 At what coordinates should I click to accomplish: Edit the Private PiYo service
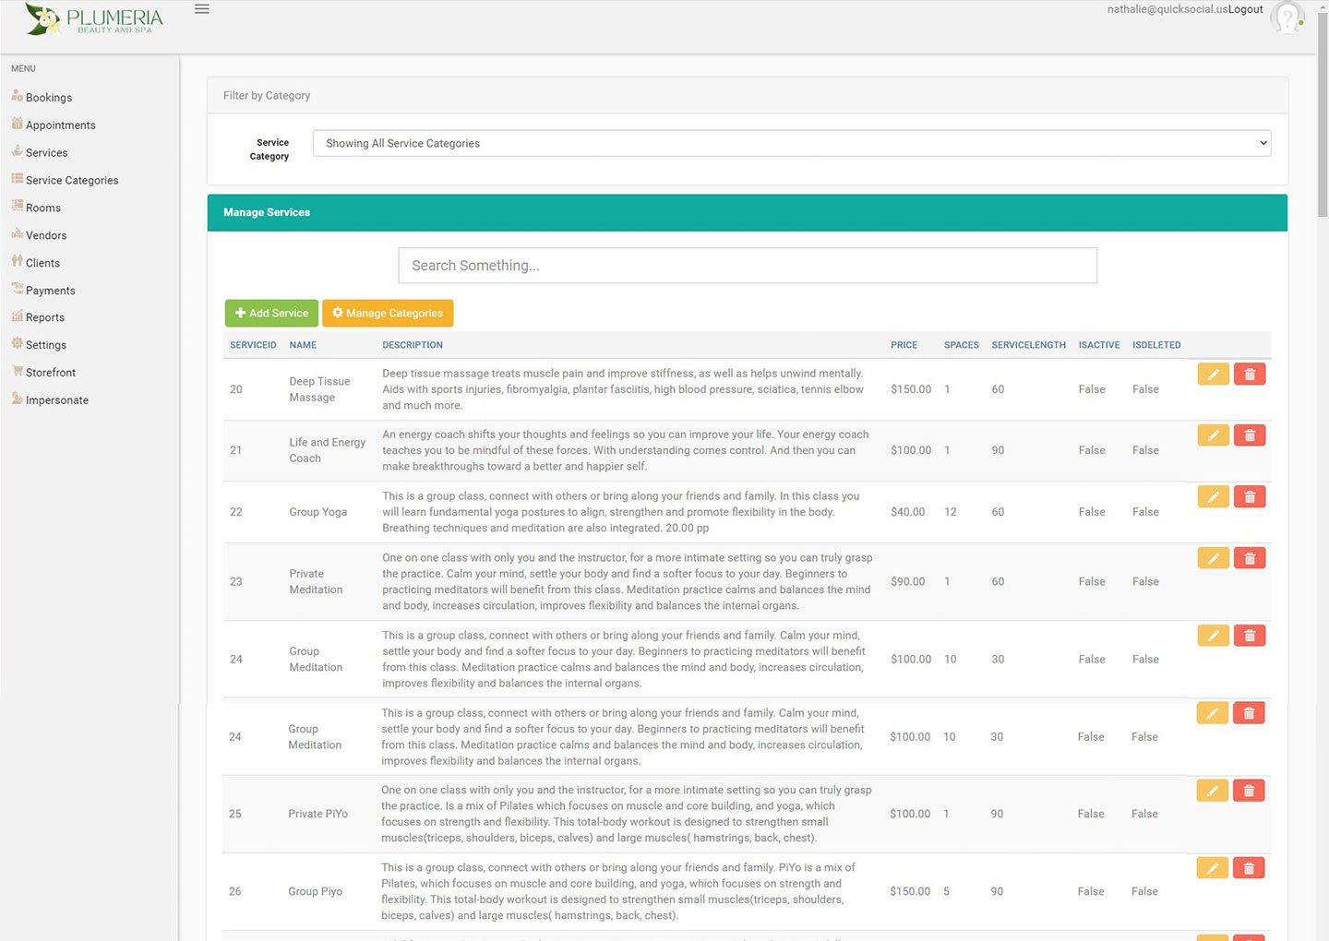pyautogui.click(x=1212, y=791)
